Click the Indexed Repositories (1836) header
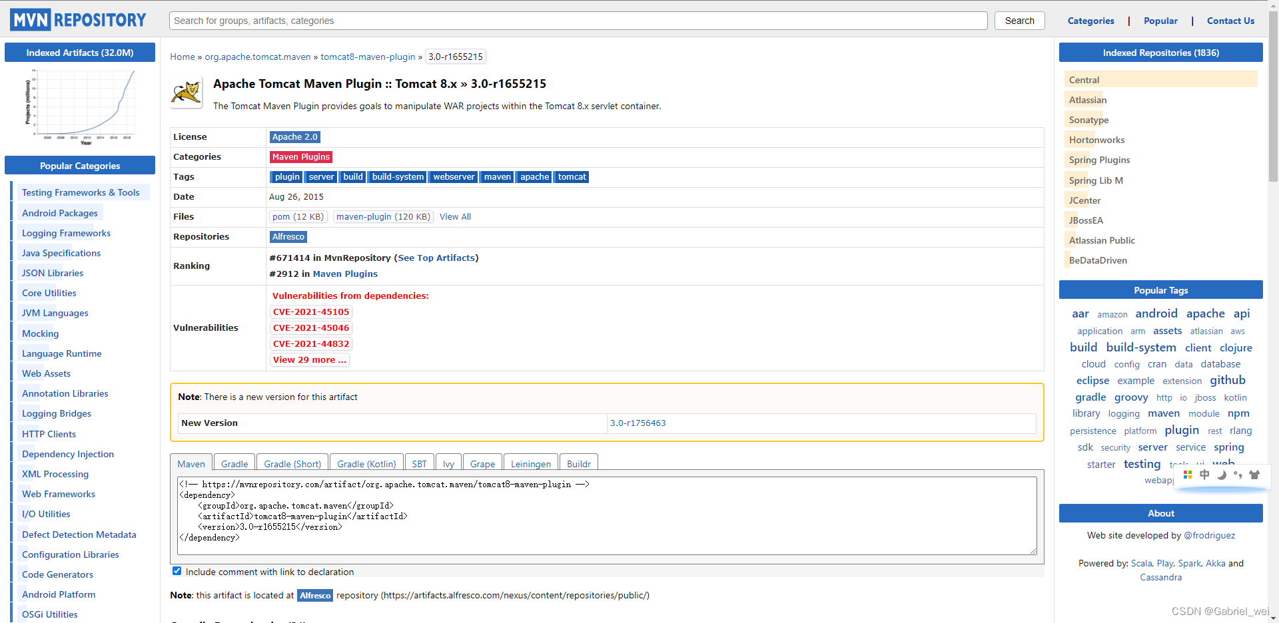The width and height of the screenshot is (1279, 623). tap(1161, 53)
